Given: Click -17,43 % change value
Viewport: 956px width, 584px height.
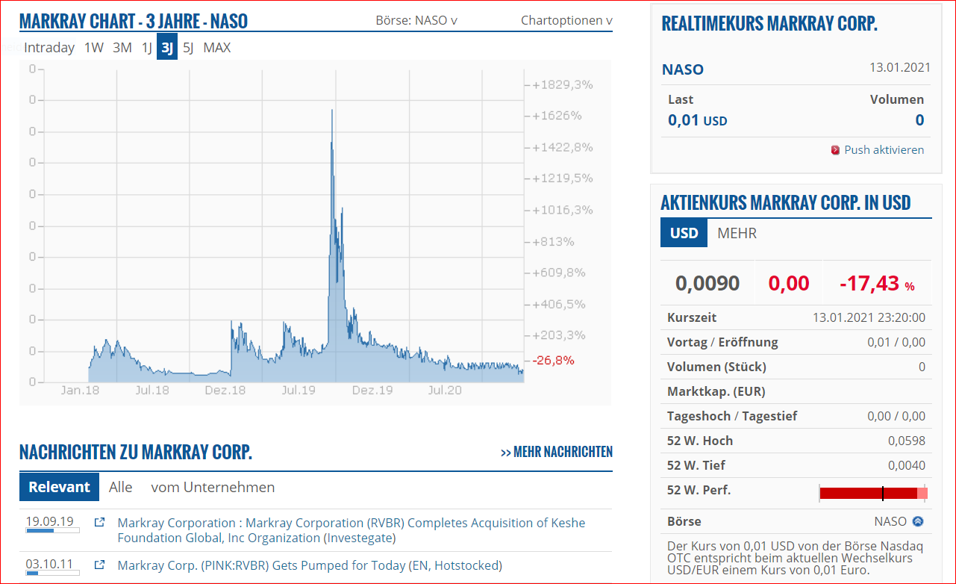Looking at the screenshot, I should 877,284.
